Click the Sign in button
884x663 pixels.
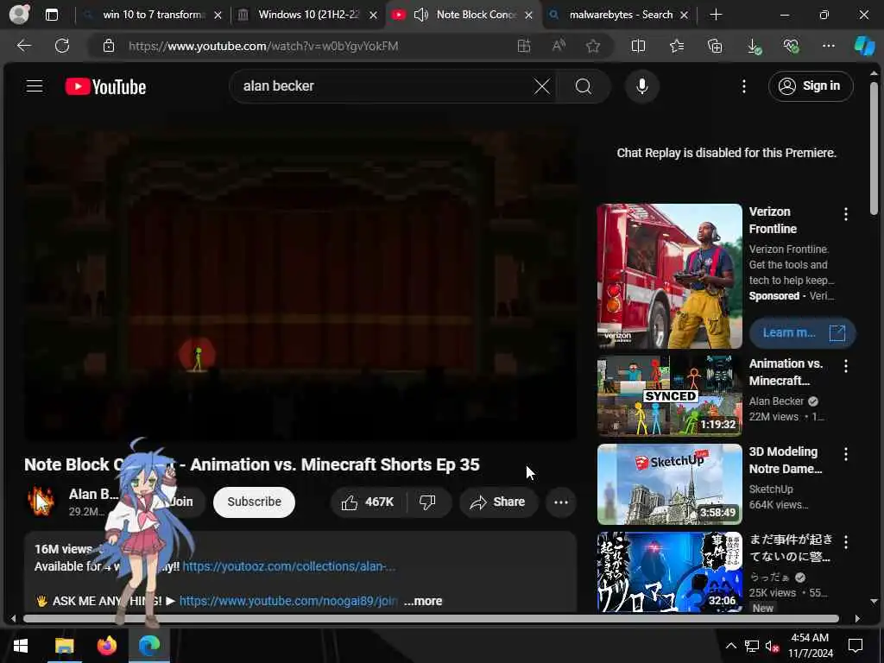810,85
